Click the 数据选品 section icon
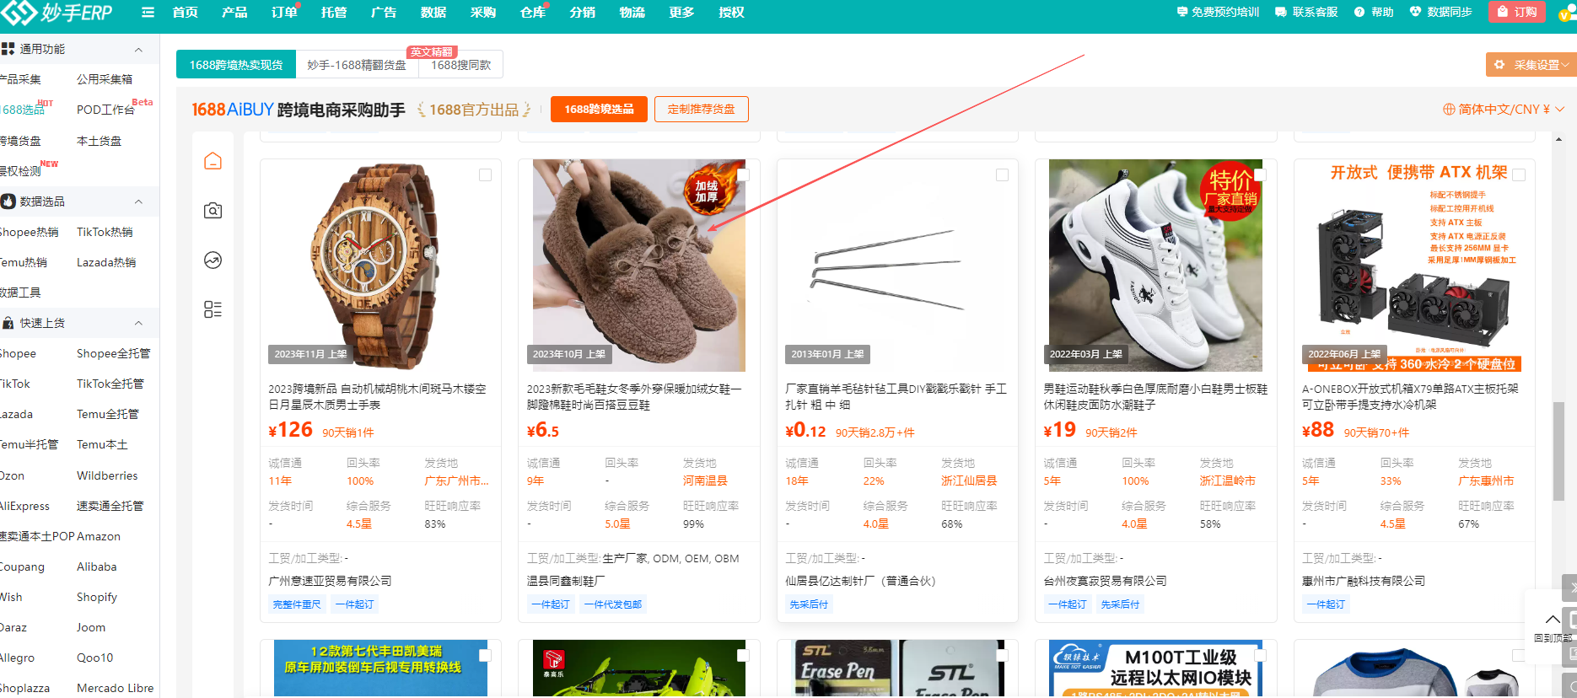 point(8,201)
